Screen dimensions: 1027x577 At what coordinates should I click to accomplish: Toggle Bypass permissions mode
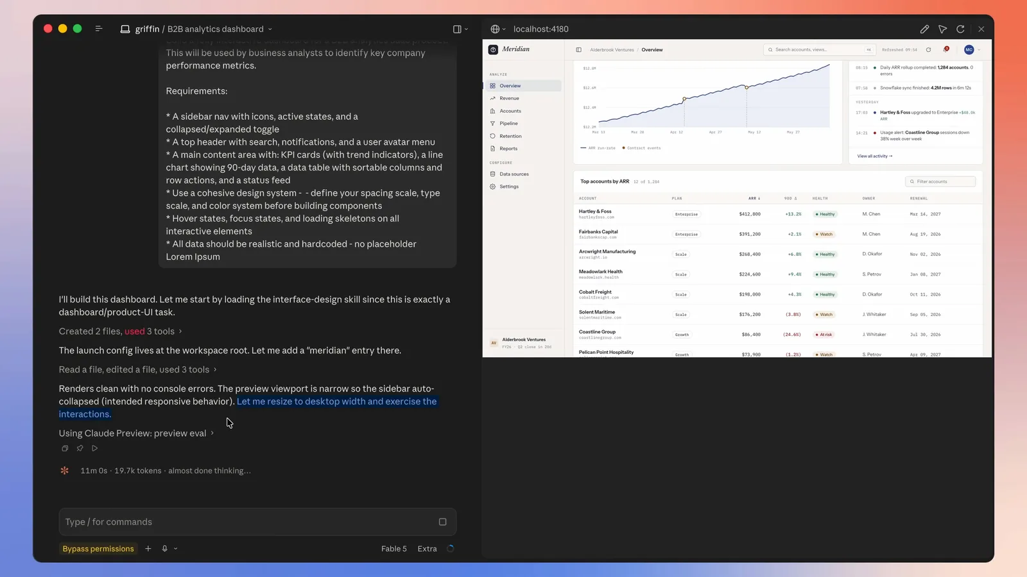pos(98,549)
